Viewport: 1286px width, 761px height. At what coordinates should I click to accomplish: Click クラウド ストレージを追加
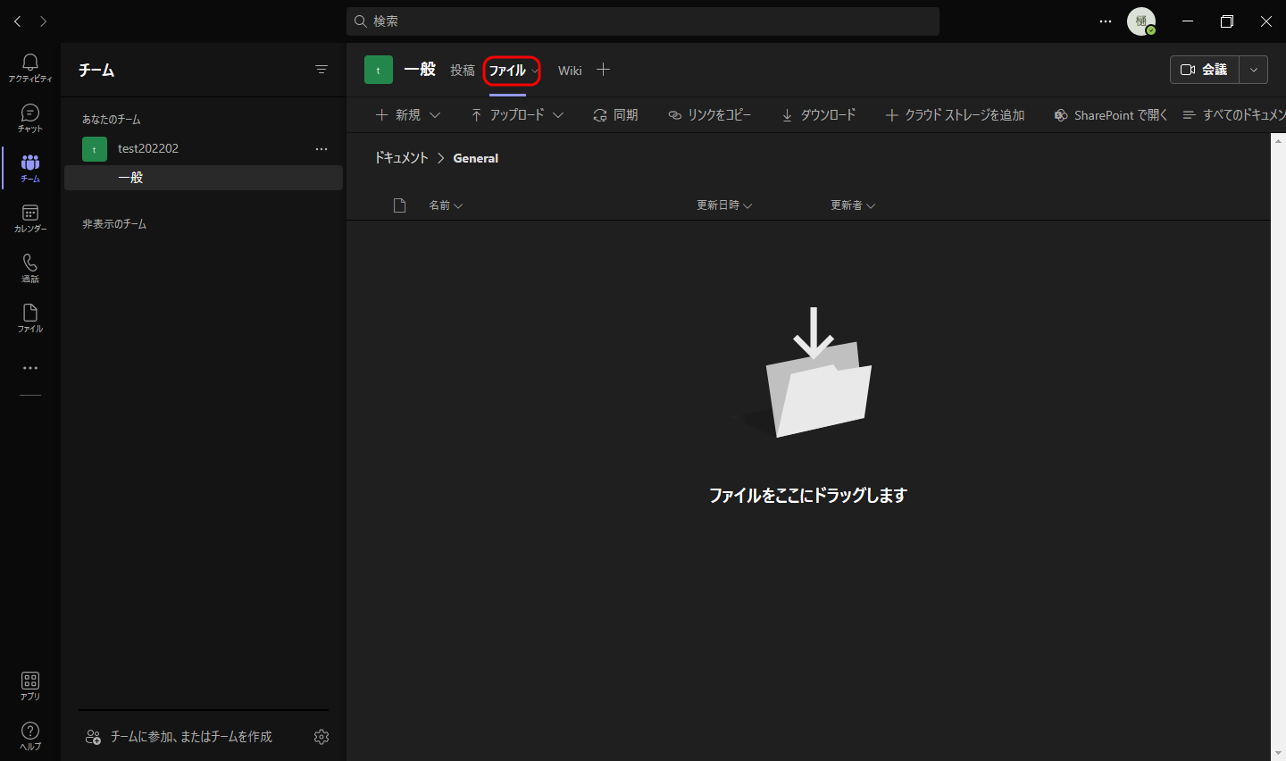tap(955, 115)
